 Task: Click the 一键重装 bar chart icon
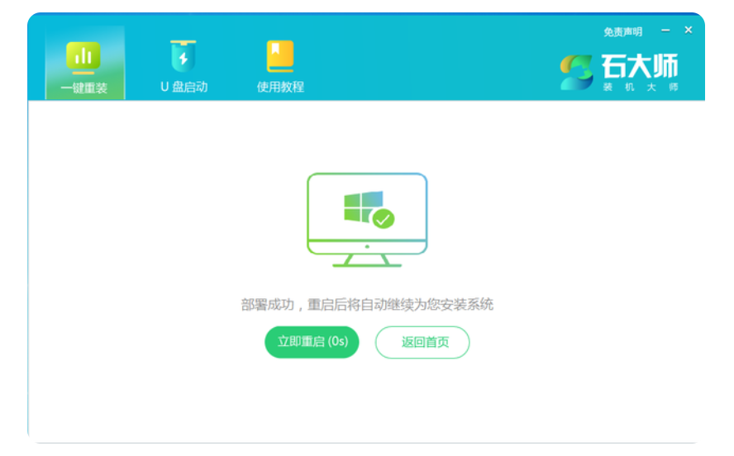click(x=83, y=56)
